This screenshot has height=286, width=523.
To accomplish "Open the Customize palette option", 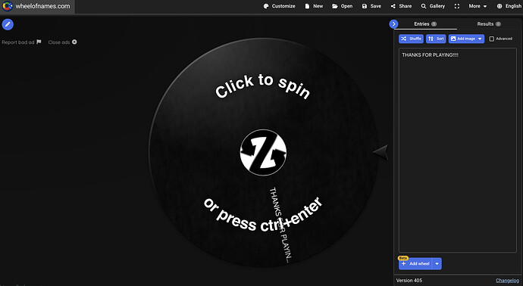I will click(x=279, y=6).
